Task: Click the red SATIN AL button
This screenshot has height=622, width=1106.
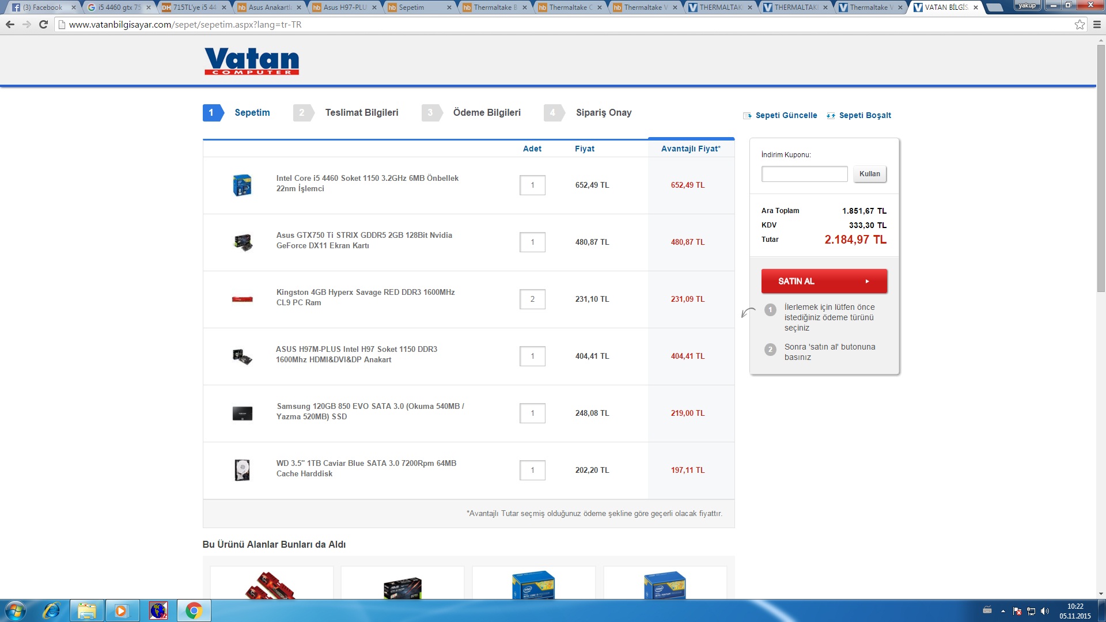Action: [x=824, y=281]
